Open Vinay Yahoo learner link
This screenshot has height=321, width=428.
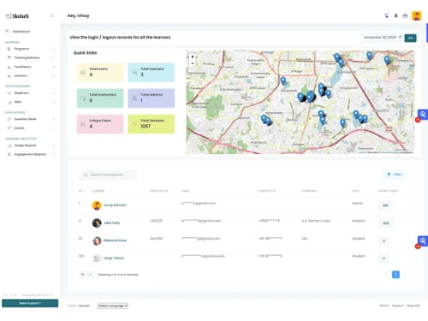tap(114, 259)
